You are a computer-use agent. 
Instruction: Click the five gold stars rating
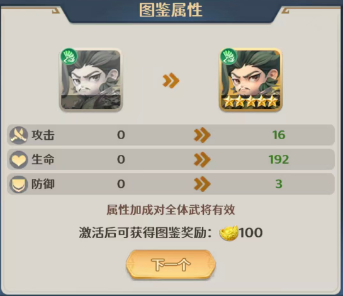pyautogui.click(x=250, y=101)
